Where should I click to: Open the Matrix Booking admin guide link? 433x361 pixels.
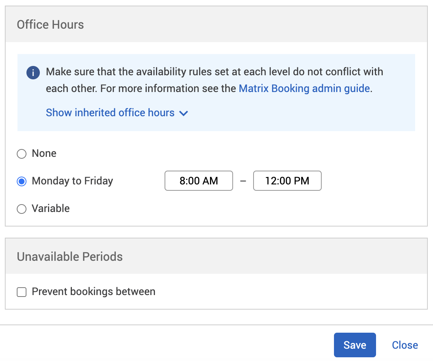pos(304,89)
